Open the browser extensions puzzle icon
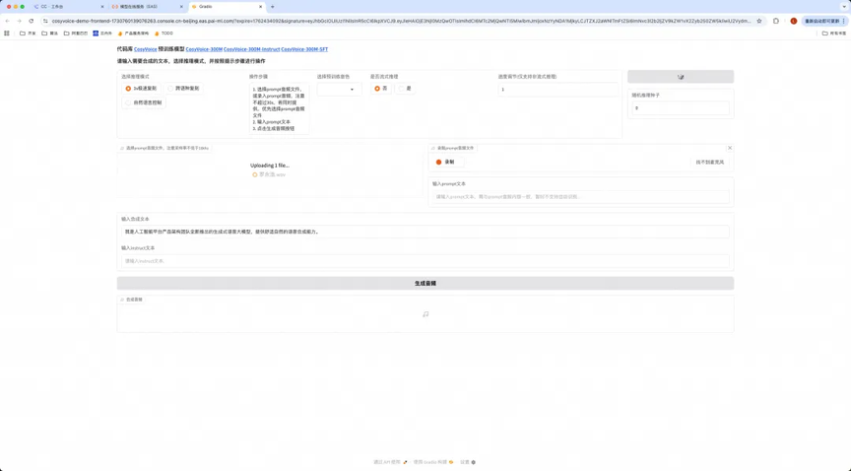851x471 pixels. coord(776,21)
